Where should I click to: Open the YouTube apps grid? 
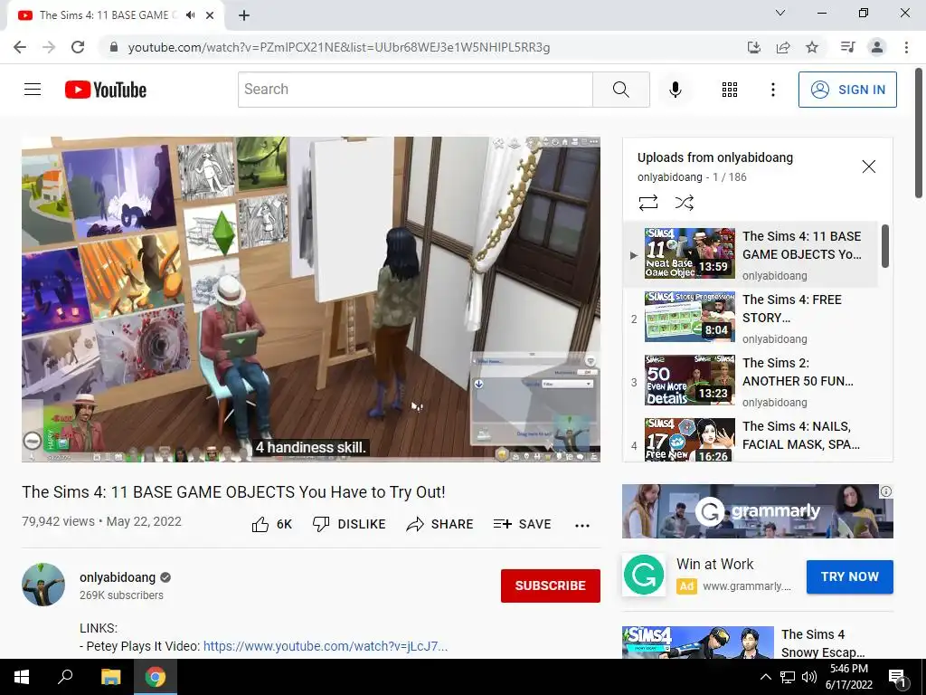[730, 90]
